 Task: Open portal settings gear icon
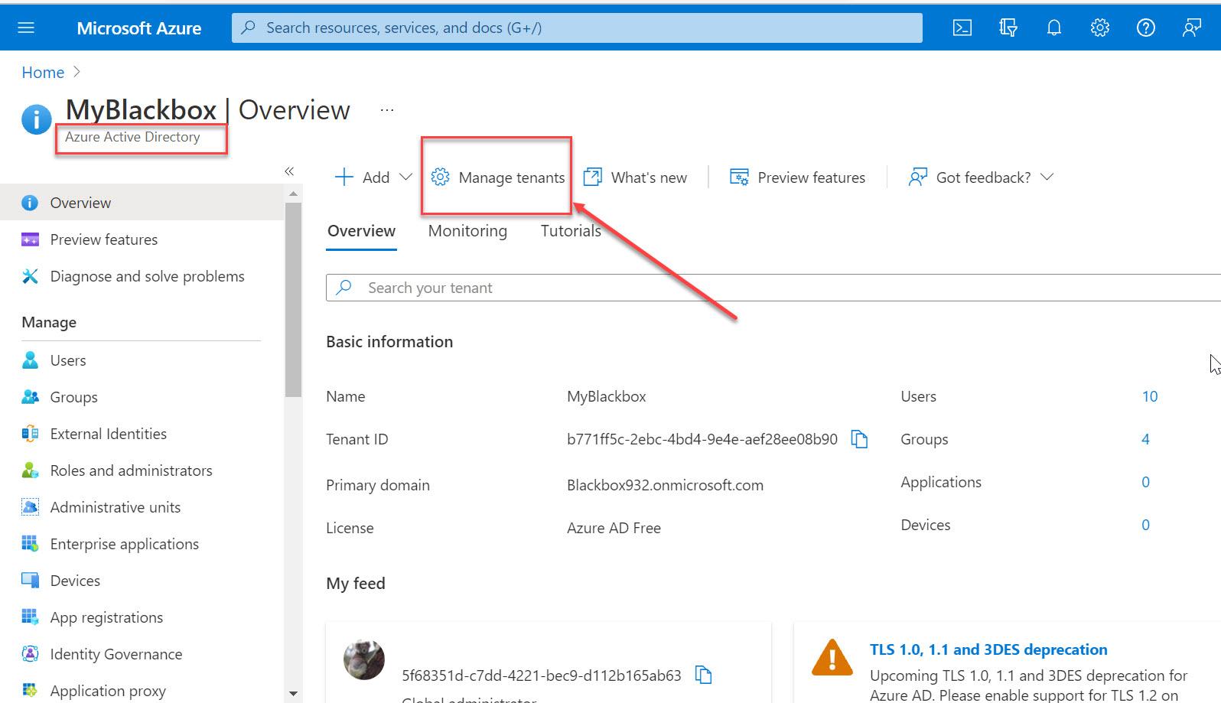[x=1100, y=28]
